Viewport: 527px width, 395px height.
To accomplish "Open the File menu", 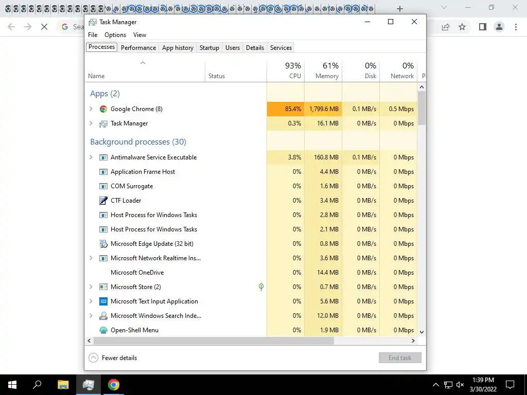I will point(93,35).
